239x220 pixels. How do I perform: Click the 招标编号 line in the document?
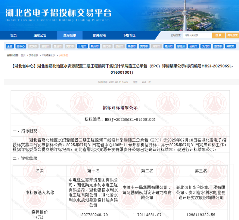[x=120, y=119]
